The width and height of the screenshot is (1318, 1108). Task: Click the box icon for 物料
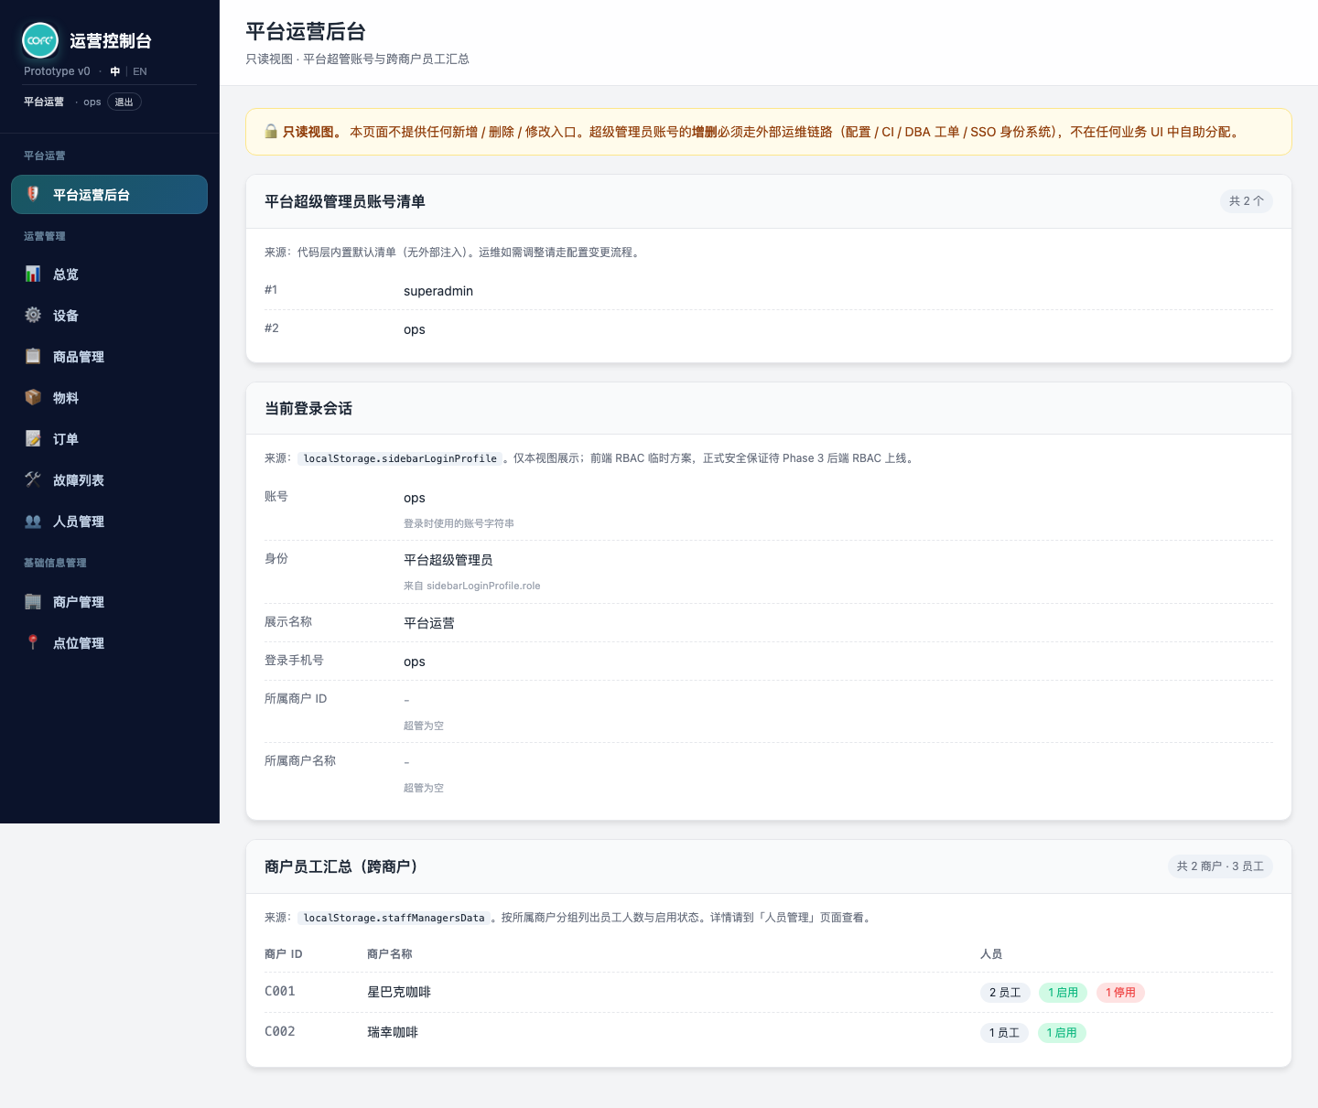(x=33, y=397)
